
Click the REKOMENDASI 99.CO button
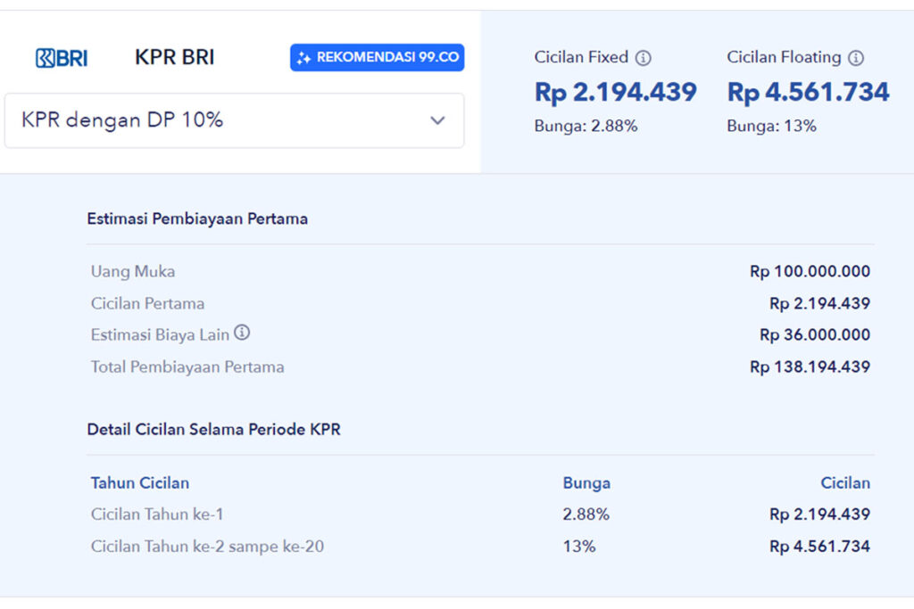[376, 56]
